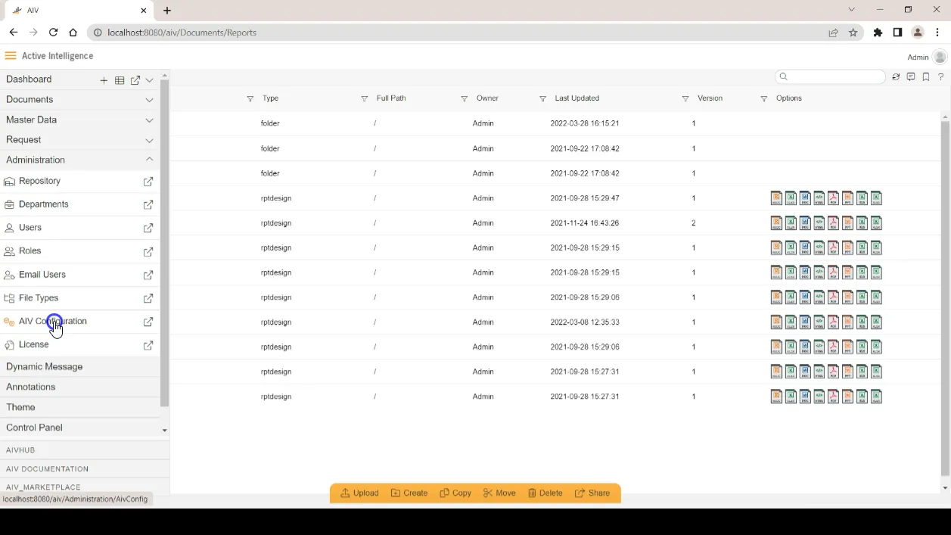Screen dimensions: 951x535
Task: Click HTML export icon in last rptdesign row
Action: [819, 397]
